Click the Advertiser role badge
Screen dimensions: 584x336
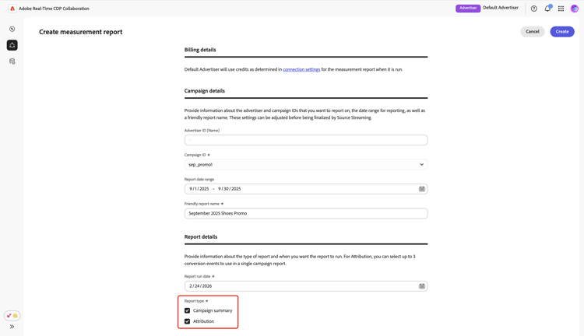point(468,8)
